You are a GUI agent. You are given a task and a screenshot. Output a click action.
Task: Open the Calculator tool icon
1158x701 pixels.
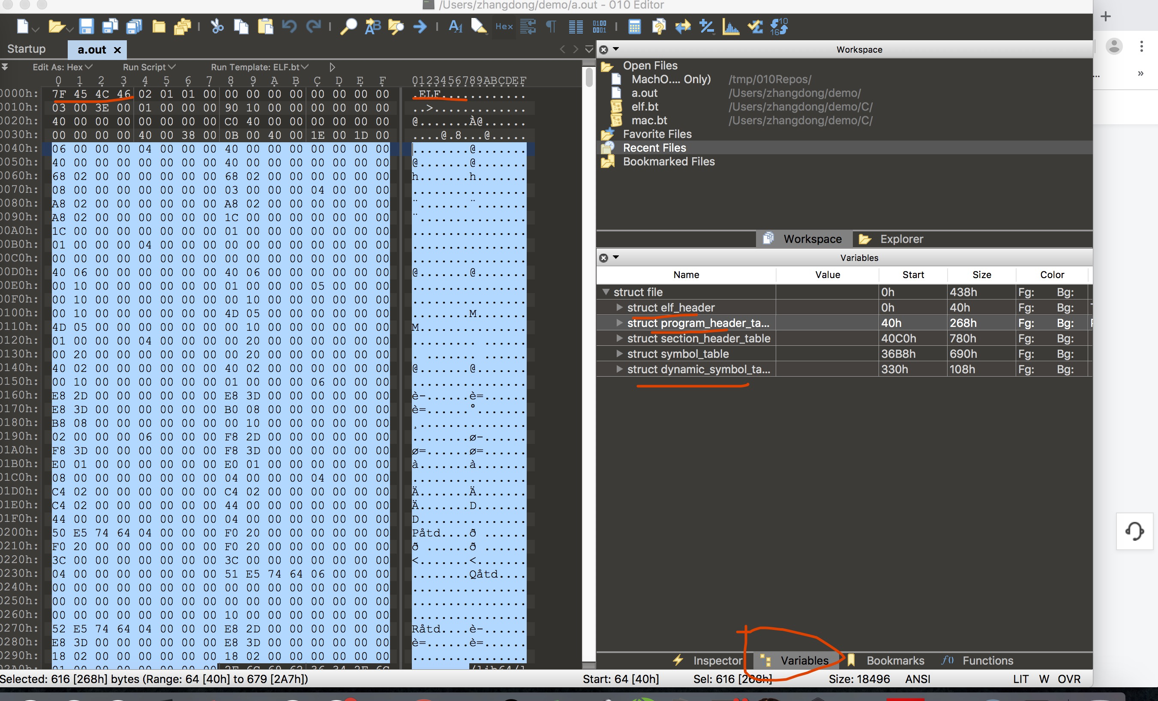pyautogui.click(x=634, y=26)
